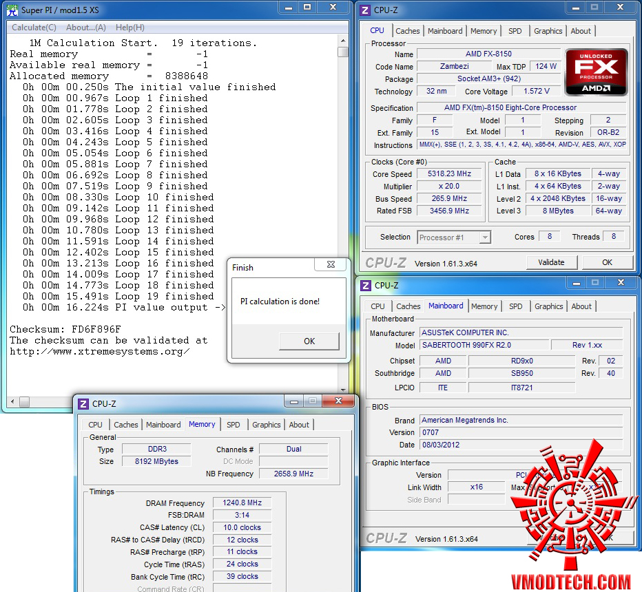The image size is (642, 592).
Task: Click the BIOS Date 08/03/2012 field
Action: (521, 445)
